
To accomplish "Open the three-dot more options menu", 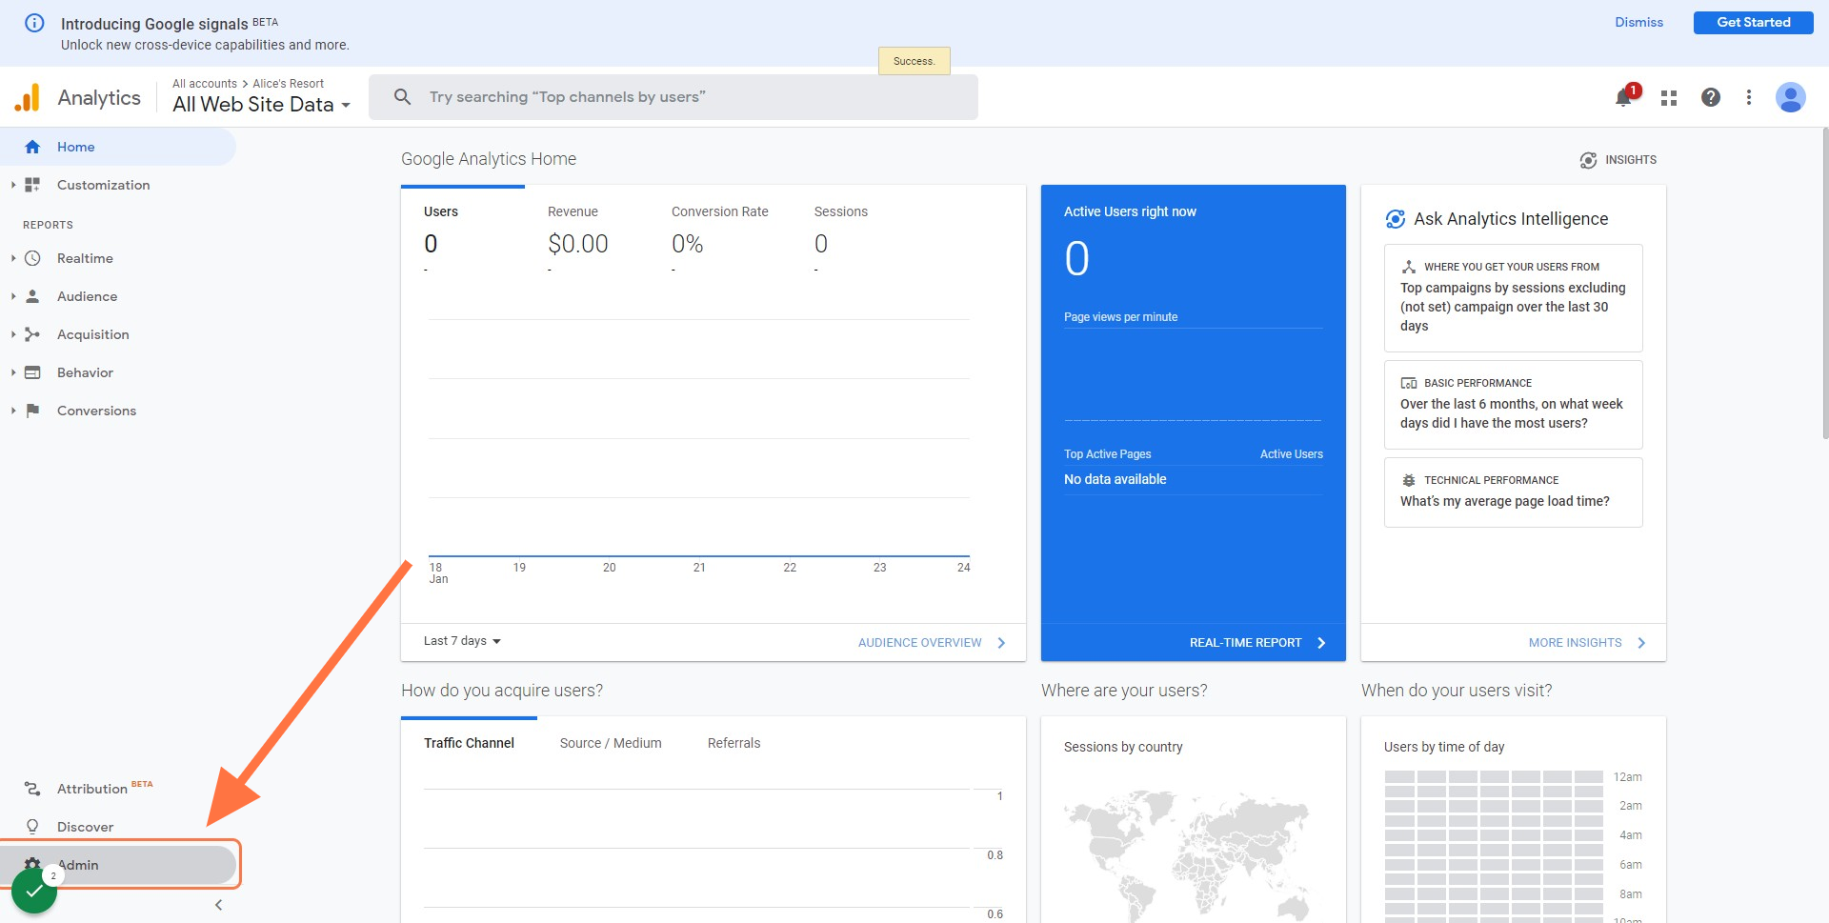I will (x=1749, y=97).
